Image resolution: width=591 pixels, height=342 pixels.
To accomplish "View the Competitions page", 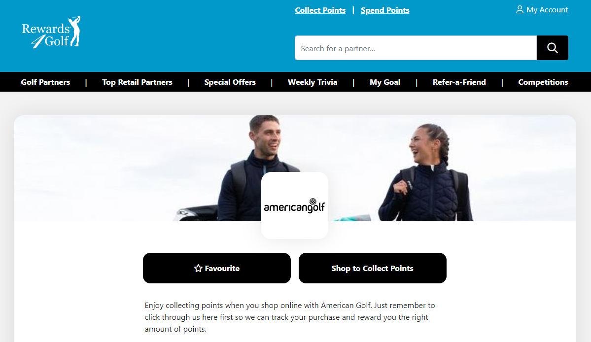I will [x=543, y=82].
